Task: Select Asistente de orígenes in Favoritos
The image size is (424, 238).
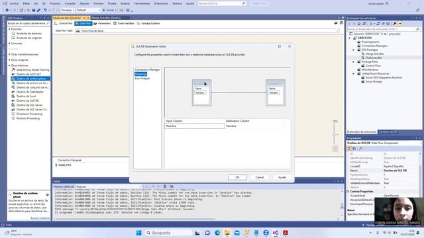Action: point(29,38)
